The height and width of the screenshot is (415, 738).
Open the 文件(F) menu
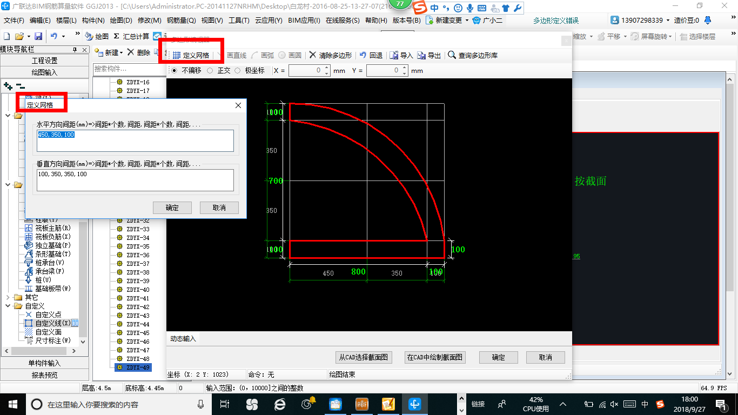pyautogui.click(x=14, y=21)
